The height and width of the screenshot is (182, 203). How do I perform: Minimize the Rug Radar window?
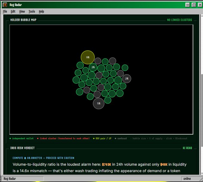click(187, 5)
